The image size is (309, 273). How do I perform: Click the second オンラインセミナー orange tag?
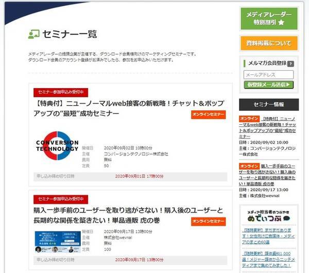point(208,221)
